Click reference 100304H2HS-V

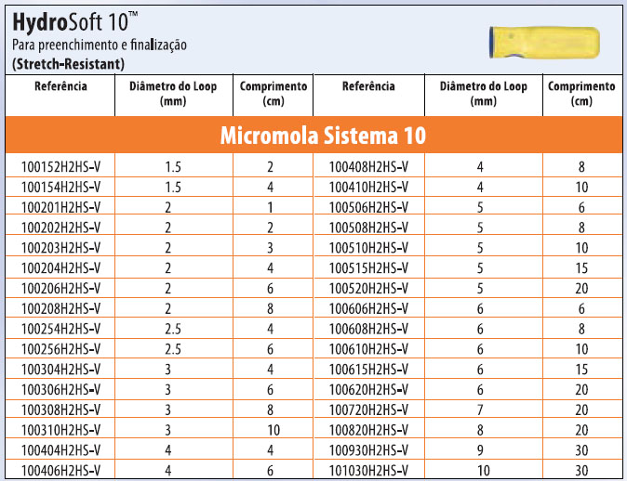pos(60,370)
